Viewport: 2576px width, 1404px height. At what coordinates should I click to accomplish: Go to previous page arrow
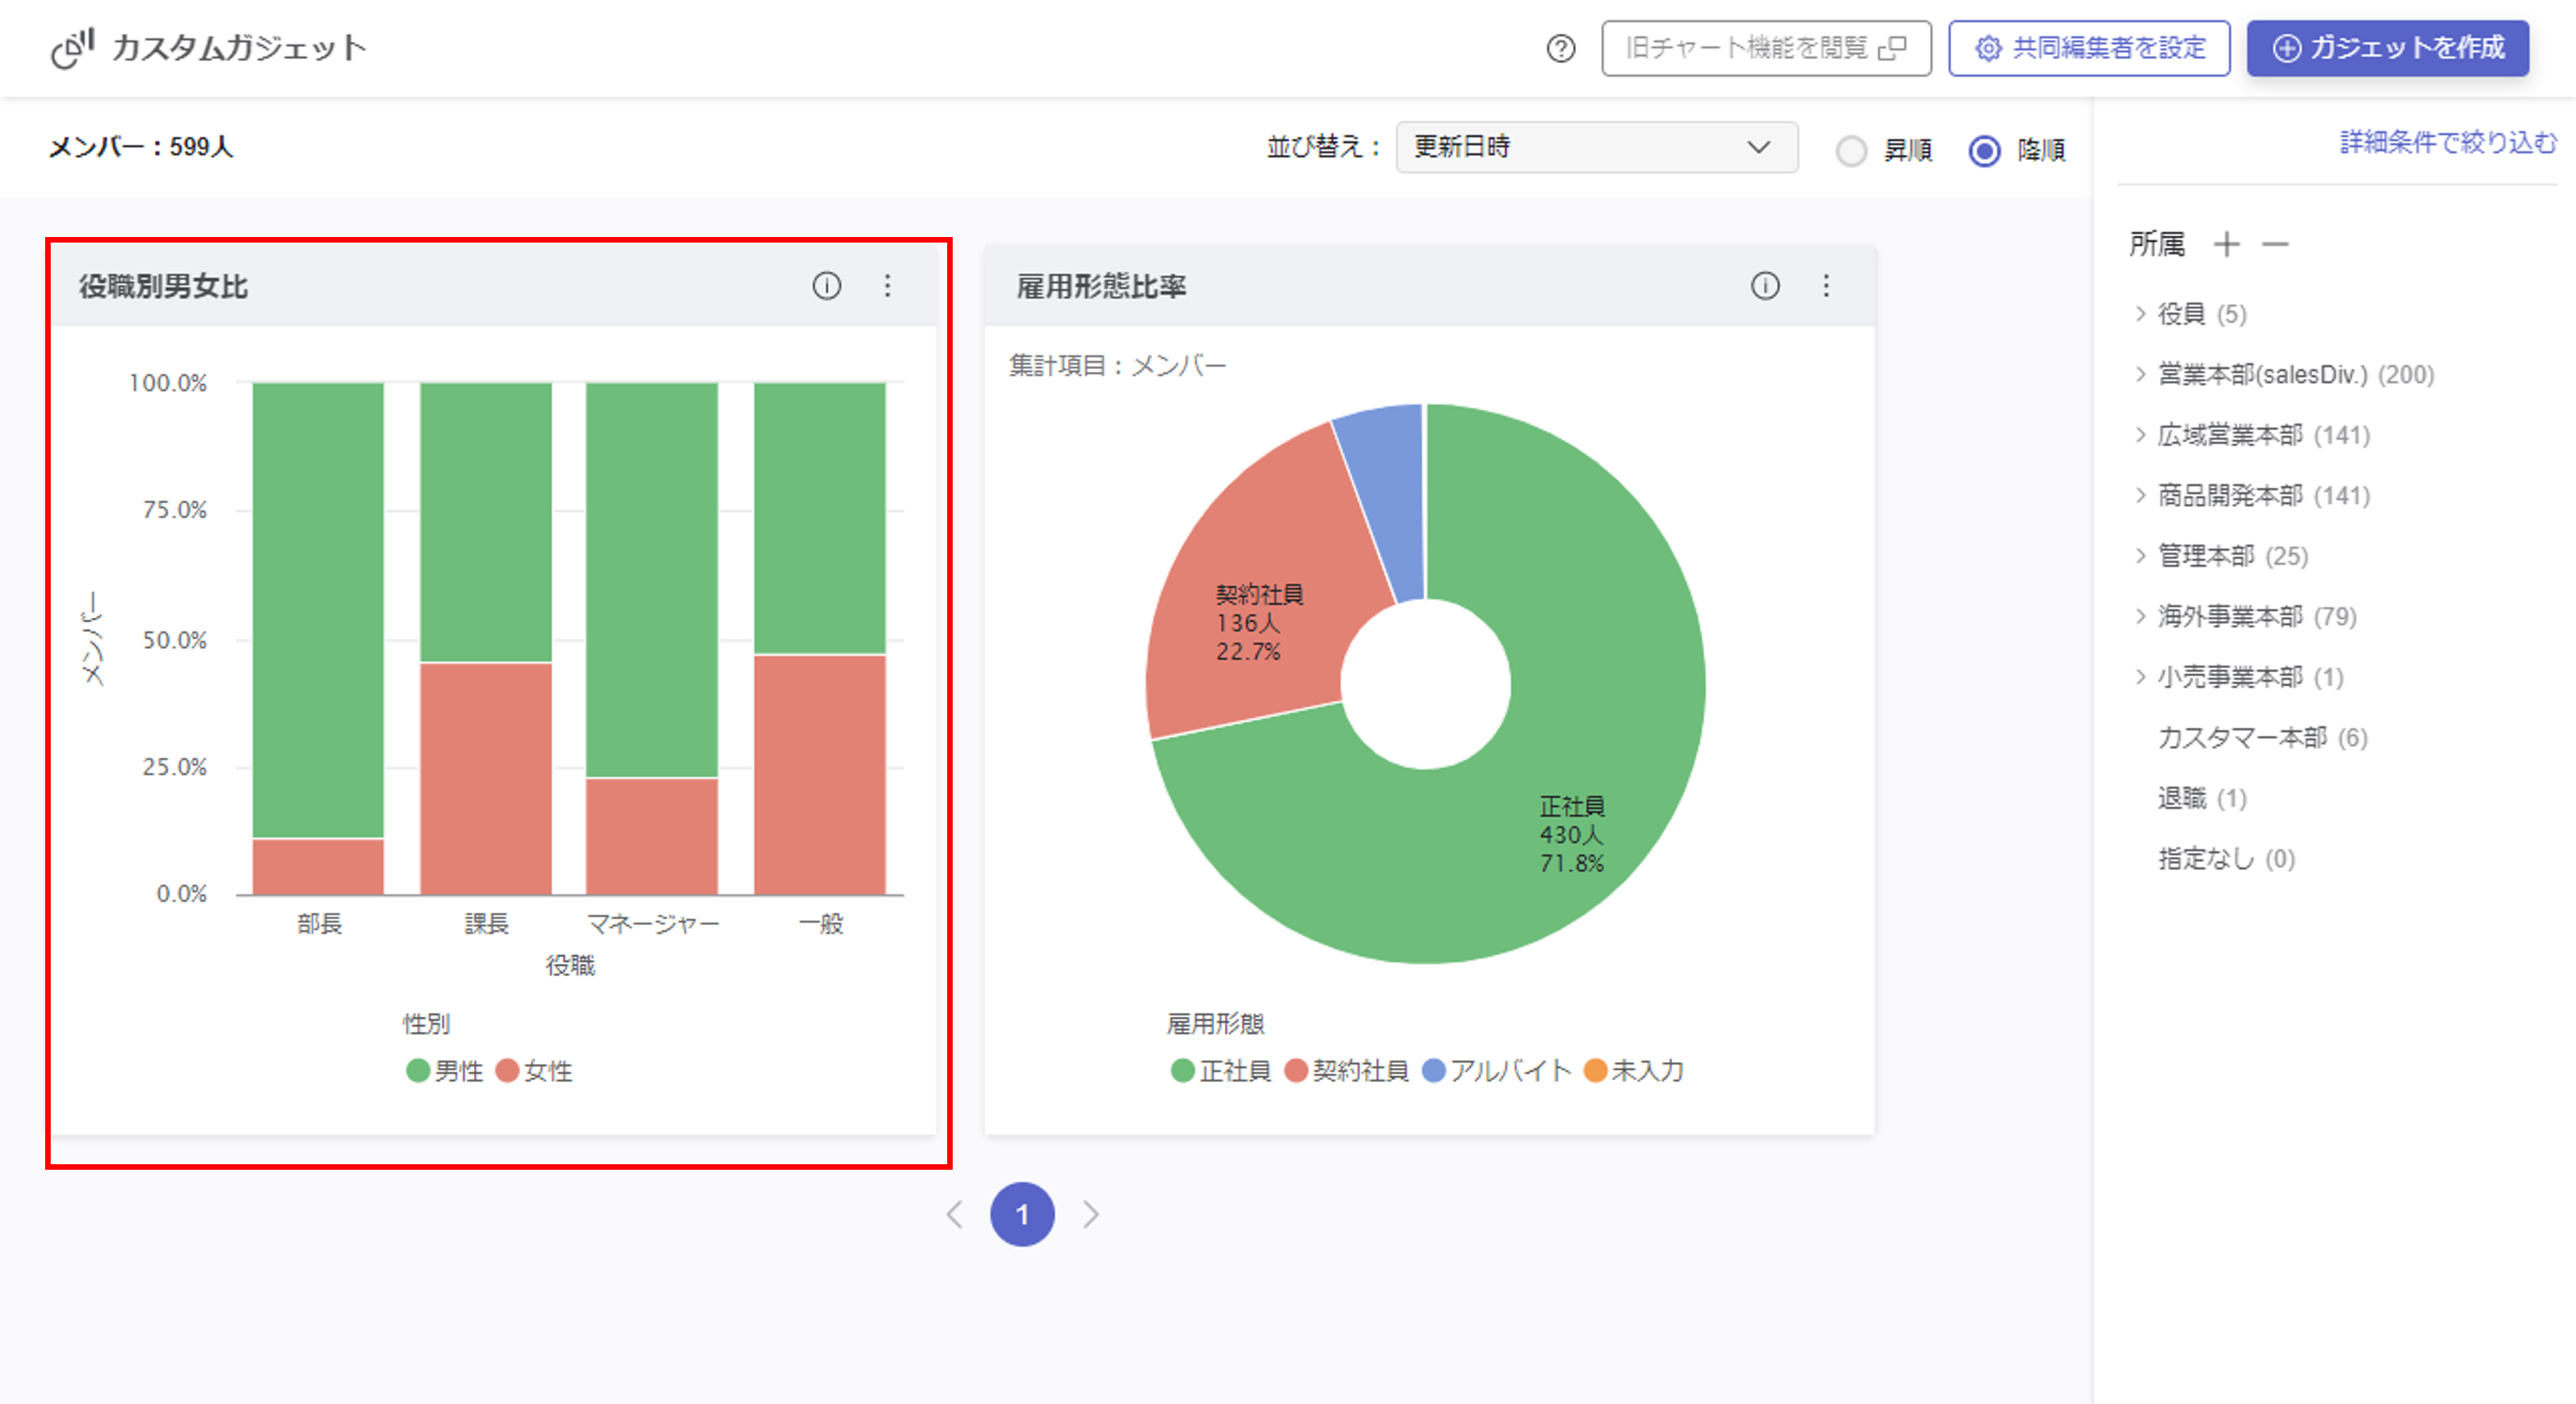point(955,1214)
